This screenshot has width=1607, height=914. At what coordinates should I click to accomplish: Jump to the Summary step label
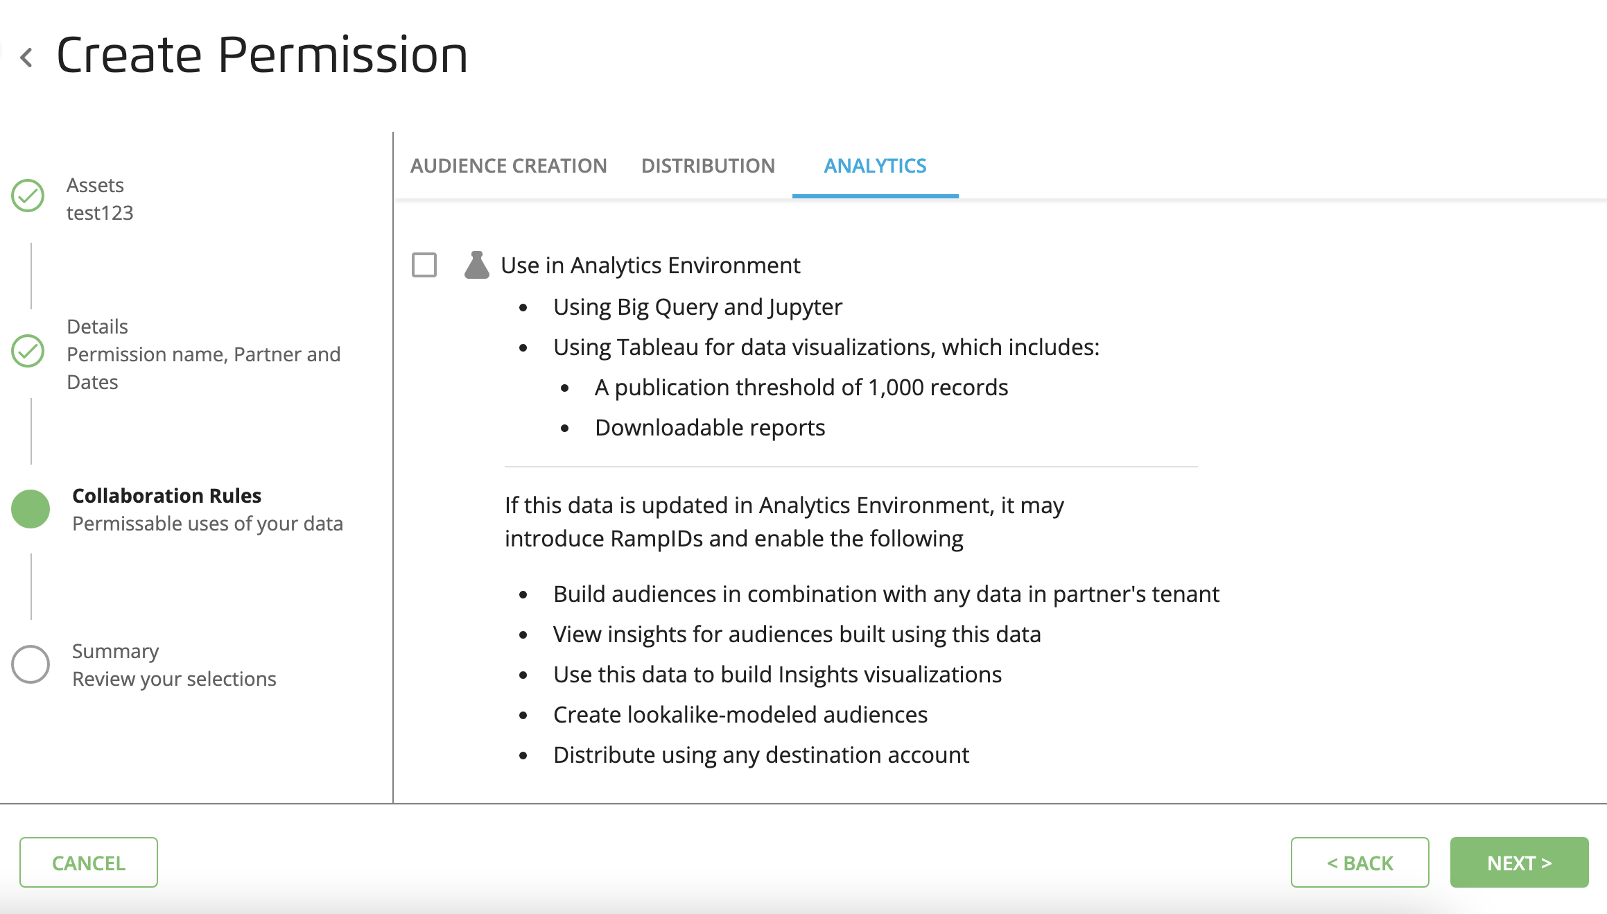(115, 651)
